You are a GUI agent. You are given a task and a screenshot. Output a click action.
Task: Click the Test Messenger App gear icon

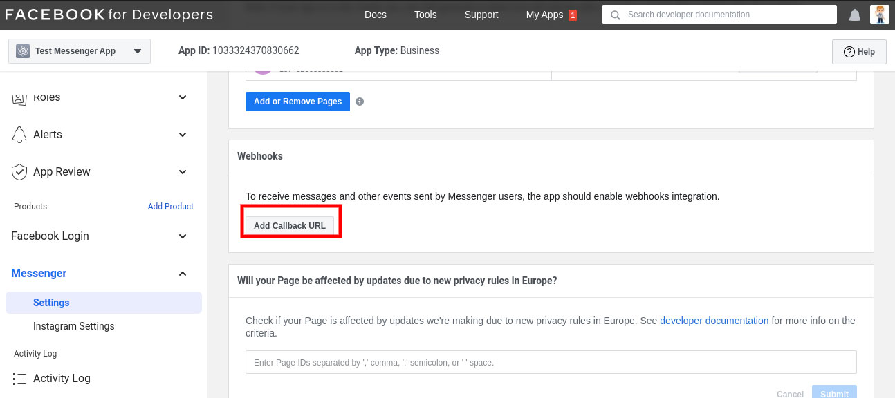click(x=23, y=51)
